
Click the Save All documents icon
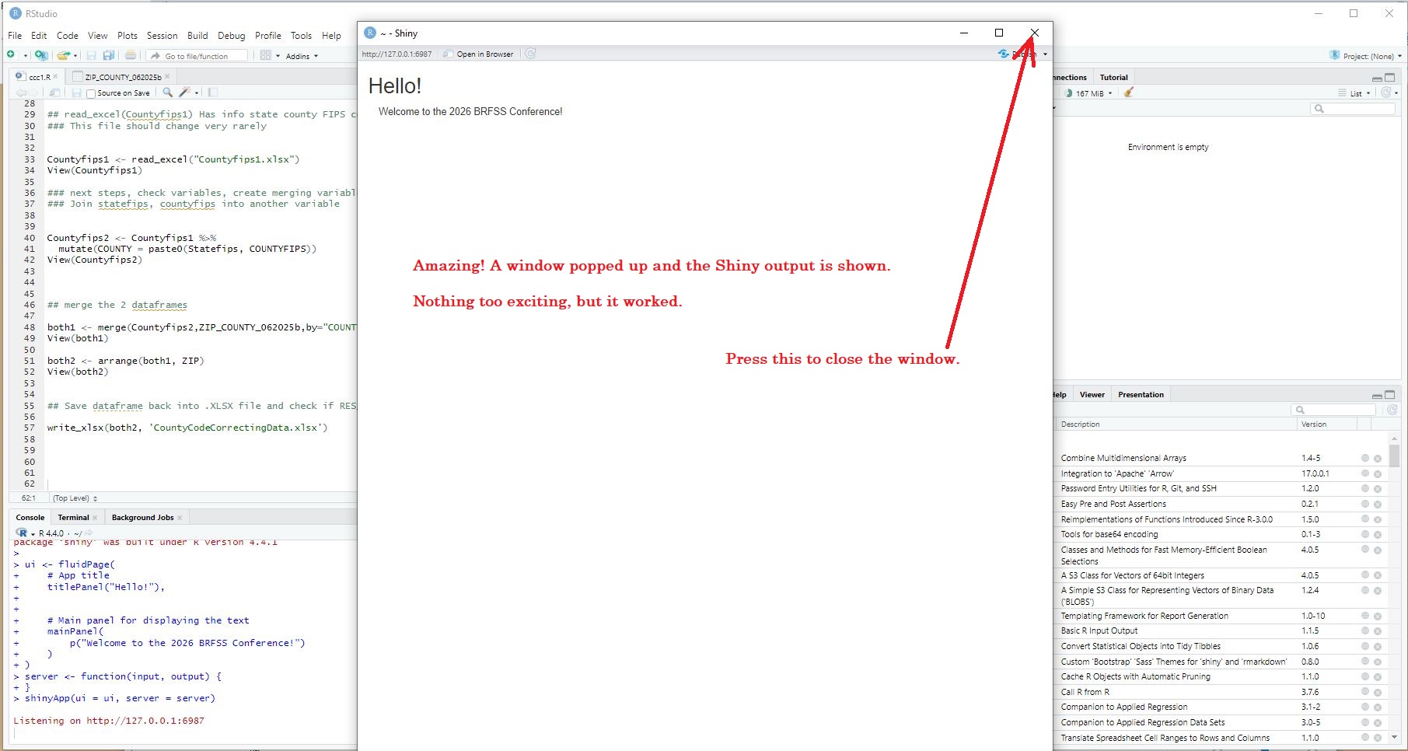(109, 55)
